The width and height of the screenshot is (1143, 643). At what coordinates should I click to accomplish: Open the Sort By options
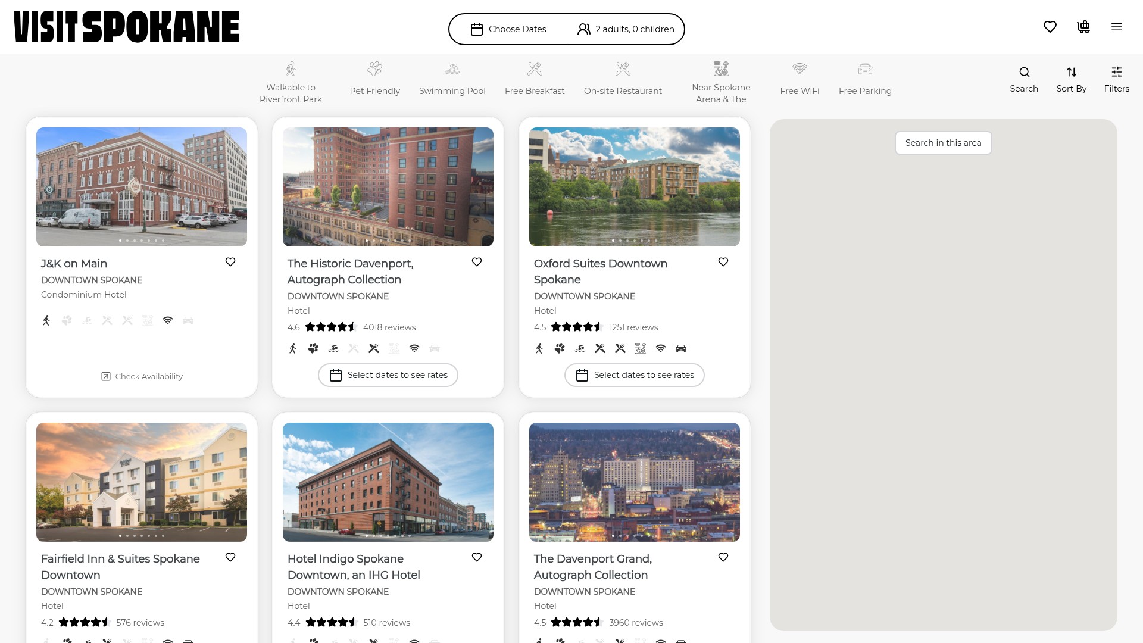click(1072, 80)
